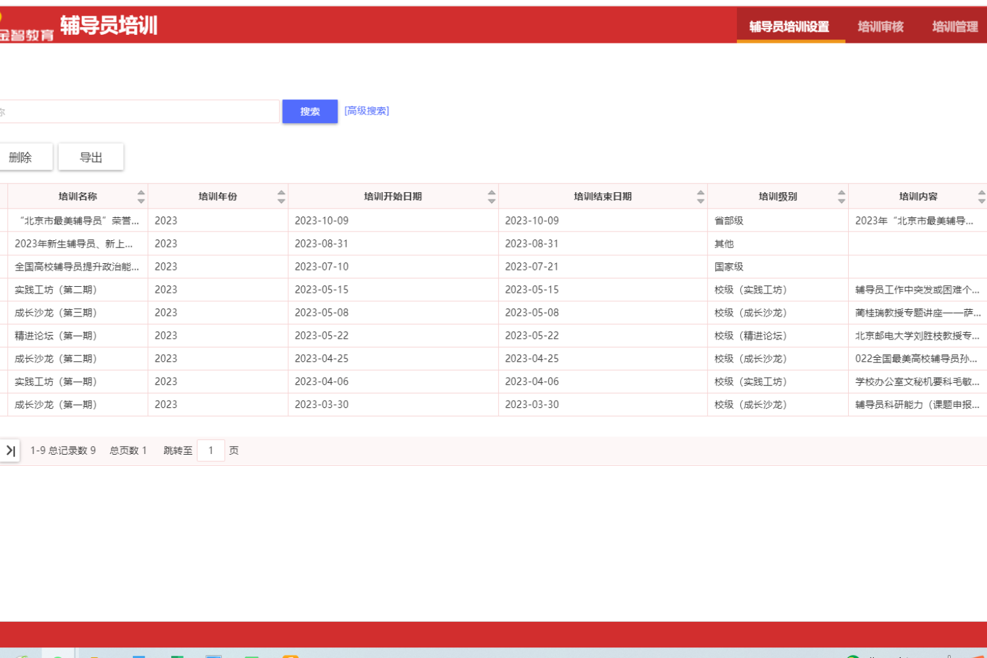Image resolution: width=987 pixels, height=658 pixels.
Task: Focus the search text input field
Action: tap(138, 112)
